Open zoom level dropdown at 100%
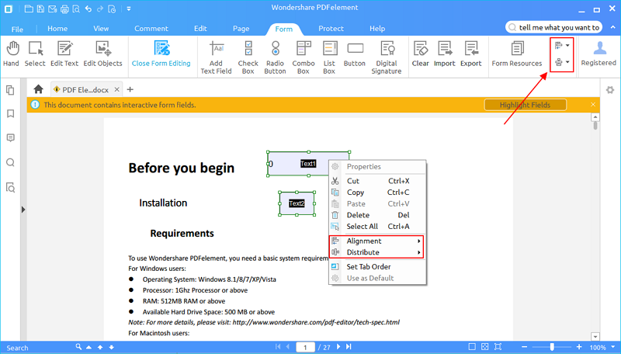Screen dimensions: 621x354 click(x=613, y=347)
